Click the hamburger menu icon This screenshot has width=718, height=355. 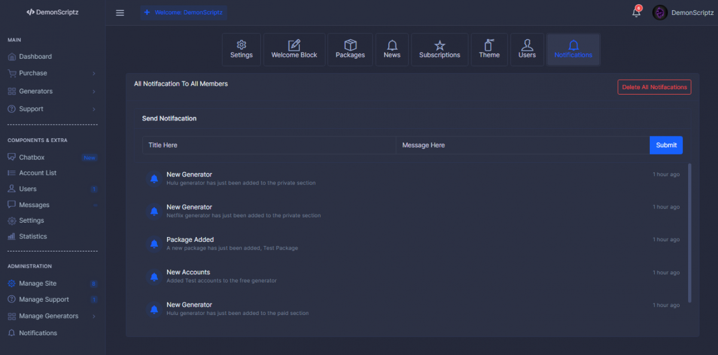(x=120, y=13)
